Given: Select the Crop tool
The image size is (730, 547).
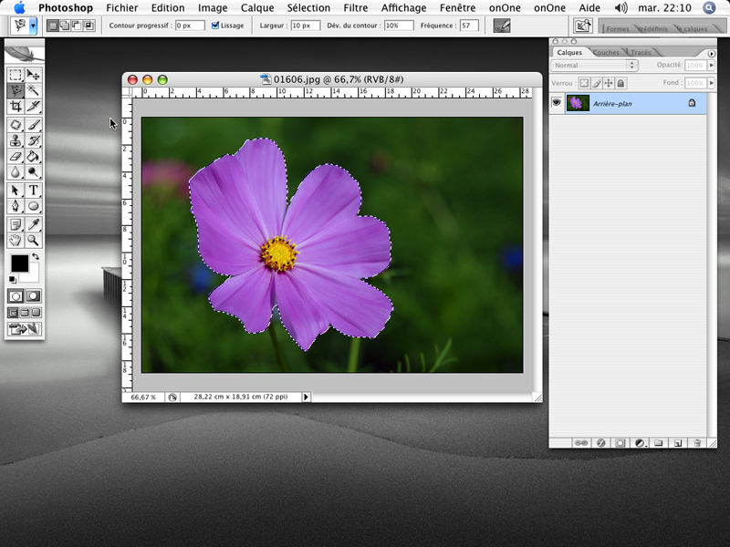Looking at the screenshot, I should [16, 107].
